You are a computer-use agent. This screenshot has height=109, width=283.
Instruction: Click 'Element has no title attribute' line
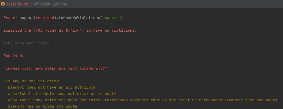click(x=43, y=106)
